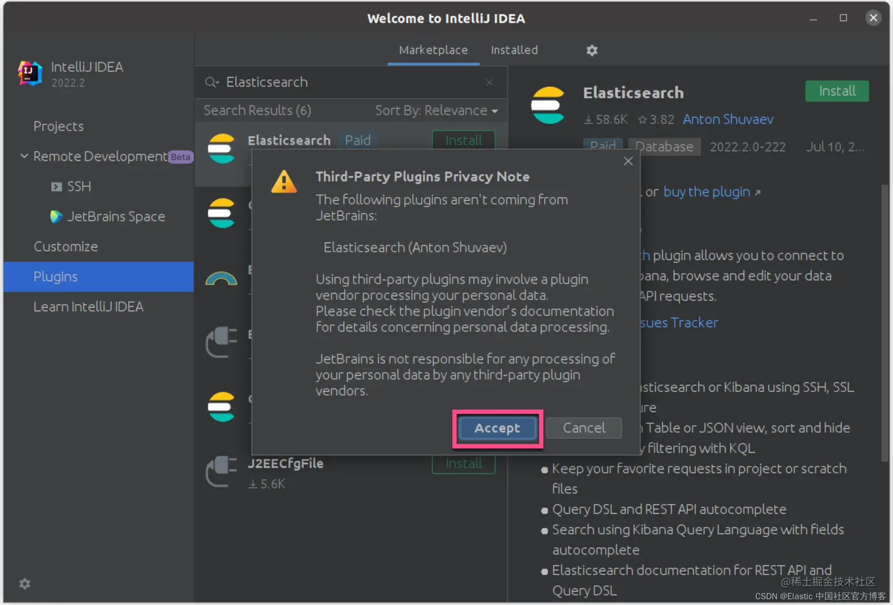Open the "buy the plugin" link
The height and width of the screenshot is (605, 893).
[706, 192]
